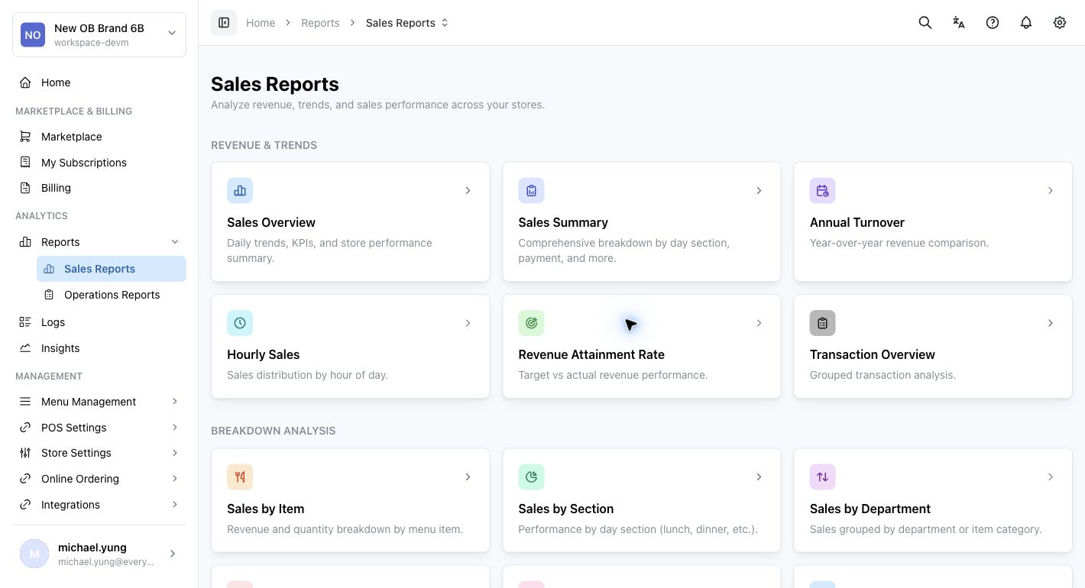Click the Transaction Overview clipboard icon
Viewport: 1085px width, 588px height.
(822, 323)
